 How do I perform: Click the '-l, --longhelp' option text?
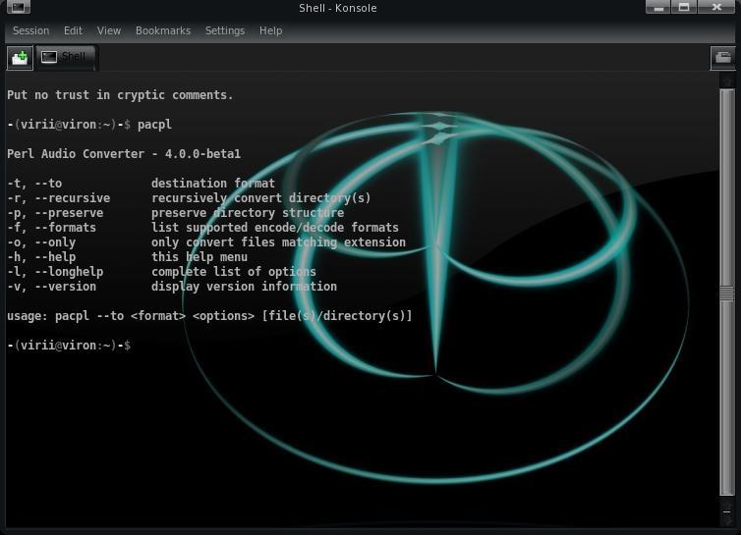pyautogui.click(x=55, y=272)
